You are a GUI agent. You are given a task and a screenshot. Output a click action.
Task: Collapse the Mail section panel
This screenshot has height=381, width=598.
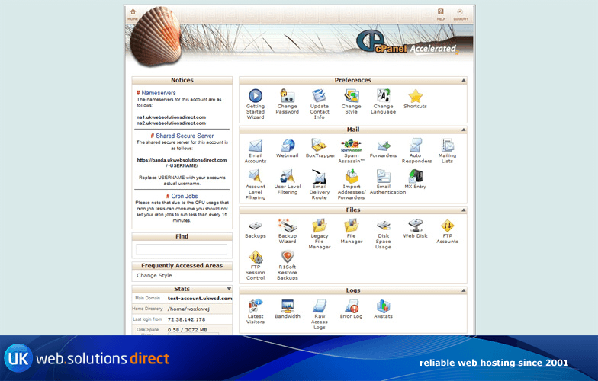tap(462, 130)
